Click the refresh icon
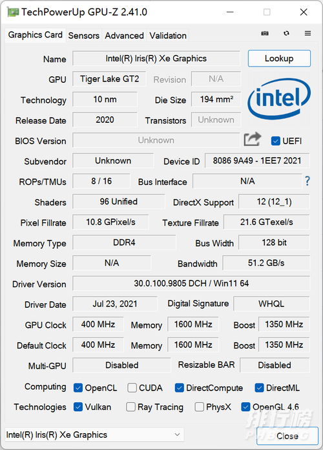 (x=286, y=33)
